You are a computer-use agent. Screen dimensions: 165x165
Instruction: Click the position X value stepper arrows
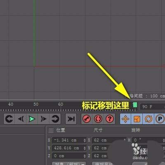click(85, 140)
